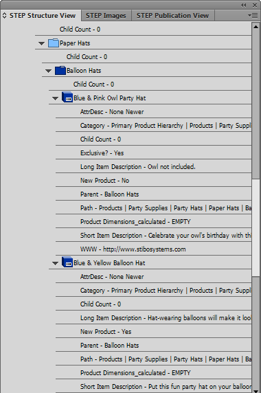Collapse the panel with the double-arrow icon

(x=243, y=5)
